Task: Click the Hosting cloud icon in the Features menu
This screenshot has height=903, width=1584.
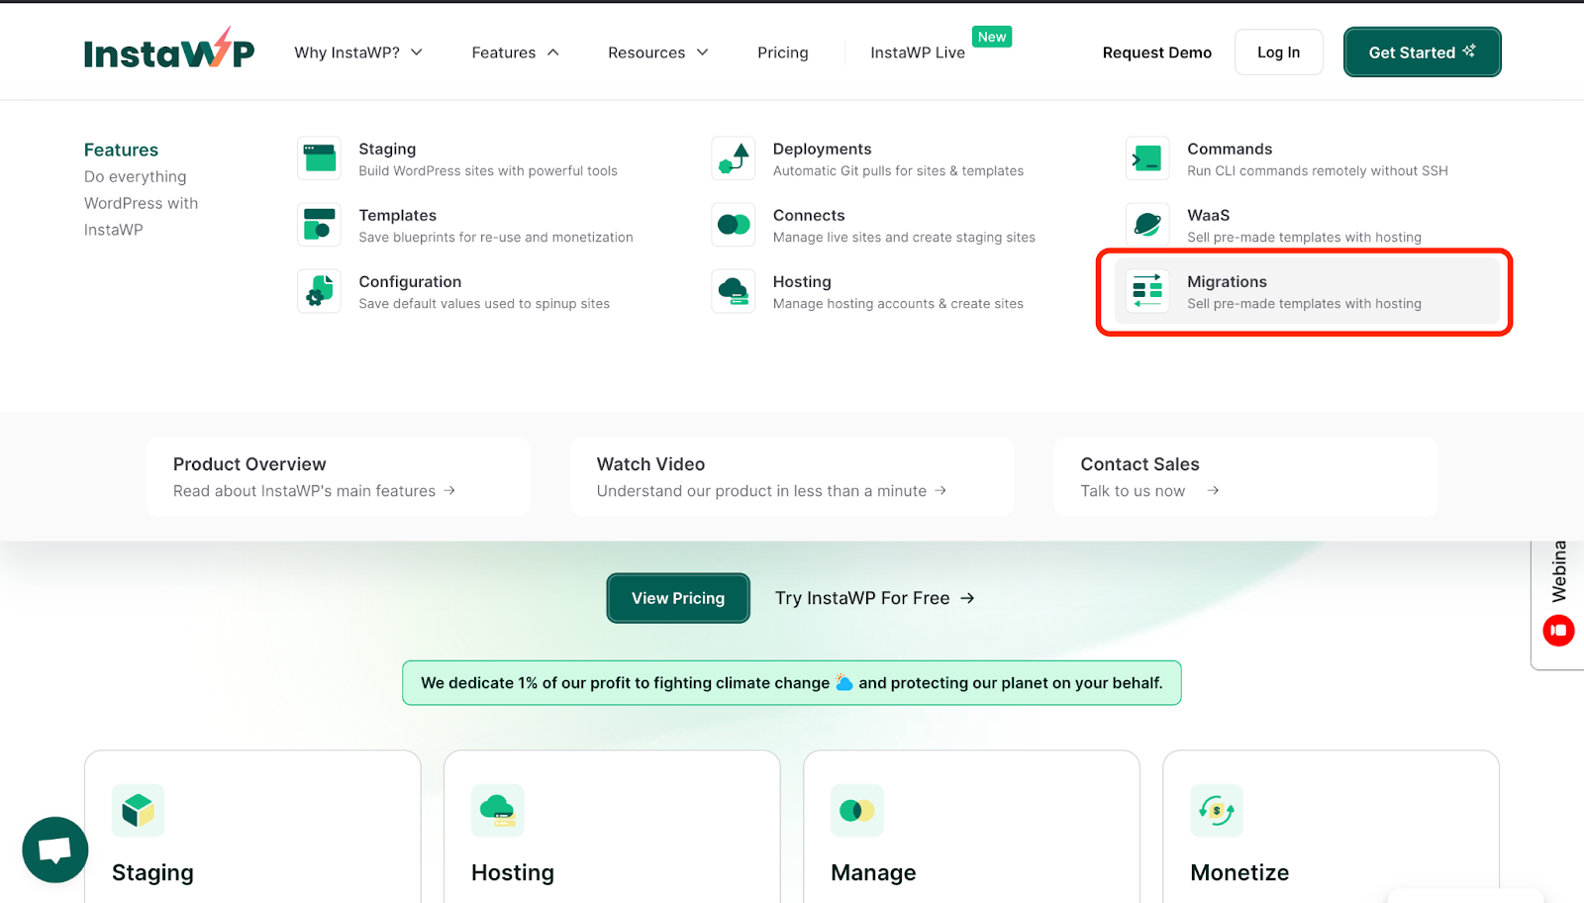Action: click(x=734, y=291)
